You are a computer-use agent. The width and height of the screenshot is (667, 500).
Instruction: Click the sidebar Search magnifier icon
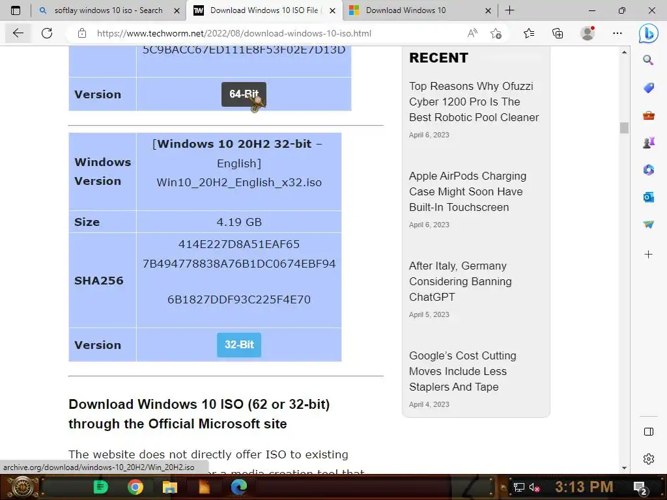[648, 60]
